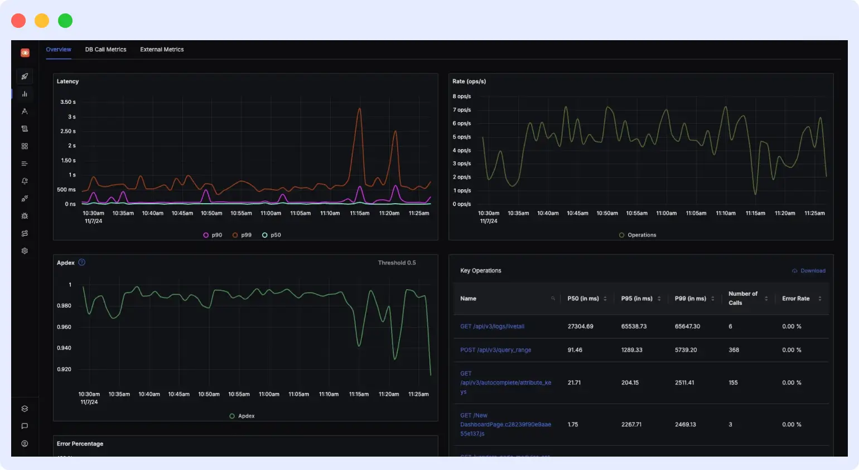Click the Apdex help question-mark icon
The width and height of the screenshot is (859, 470).
coord(81,262)
